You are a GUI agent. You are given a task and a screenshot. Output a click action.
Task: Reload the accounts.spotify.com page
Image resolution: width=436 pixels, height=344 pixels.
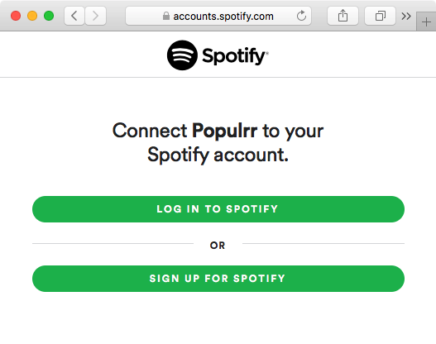tap(301, 16)
